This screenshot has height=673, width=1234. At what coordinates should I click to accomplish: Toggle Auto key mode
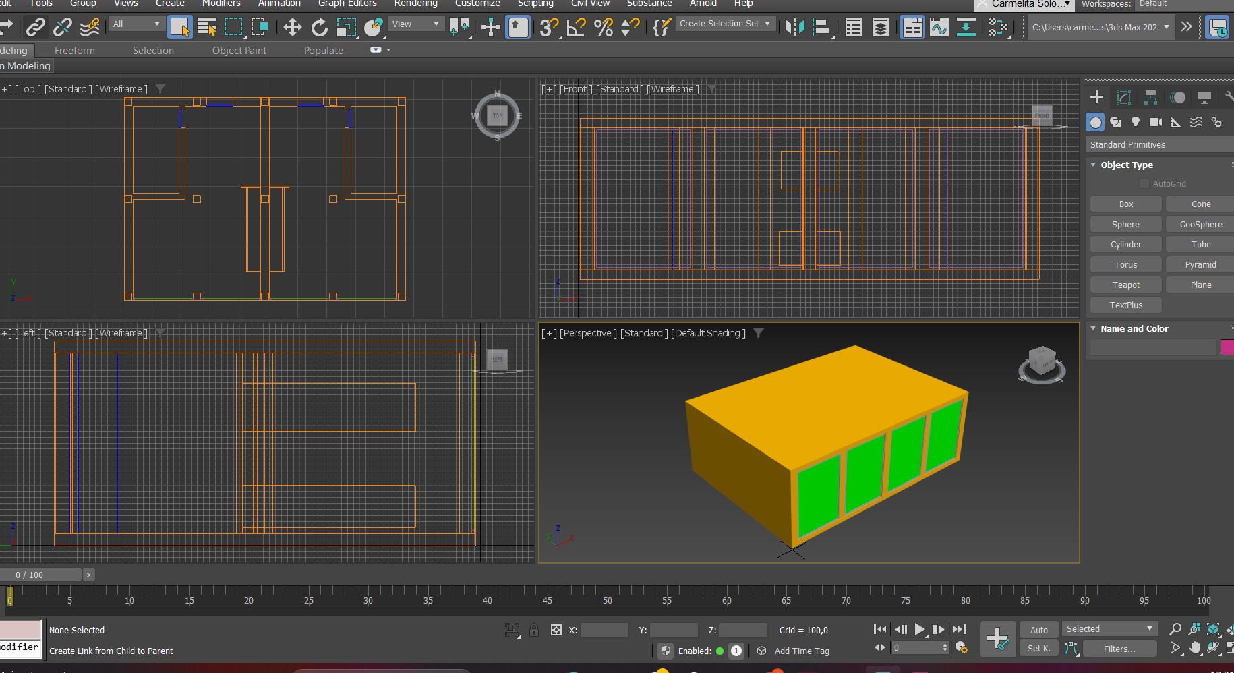pyautogui.click(x=1038, y=630)
